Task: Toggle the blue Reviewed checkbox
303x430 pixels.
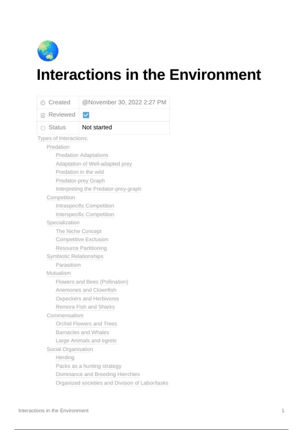Action: click(86, 115)
